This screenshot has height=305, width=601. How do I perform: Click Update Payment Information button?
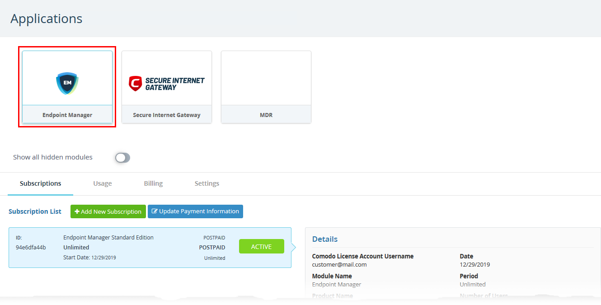(x=195, y=211)
